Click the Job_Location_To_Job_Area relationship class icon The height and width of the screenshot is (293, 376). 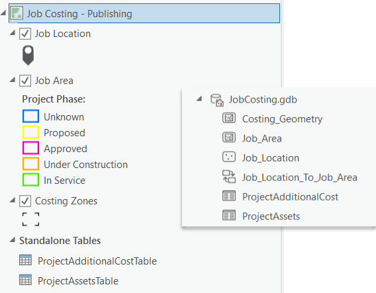click(x=229, y=177)
